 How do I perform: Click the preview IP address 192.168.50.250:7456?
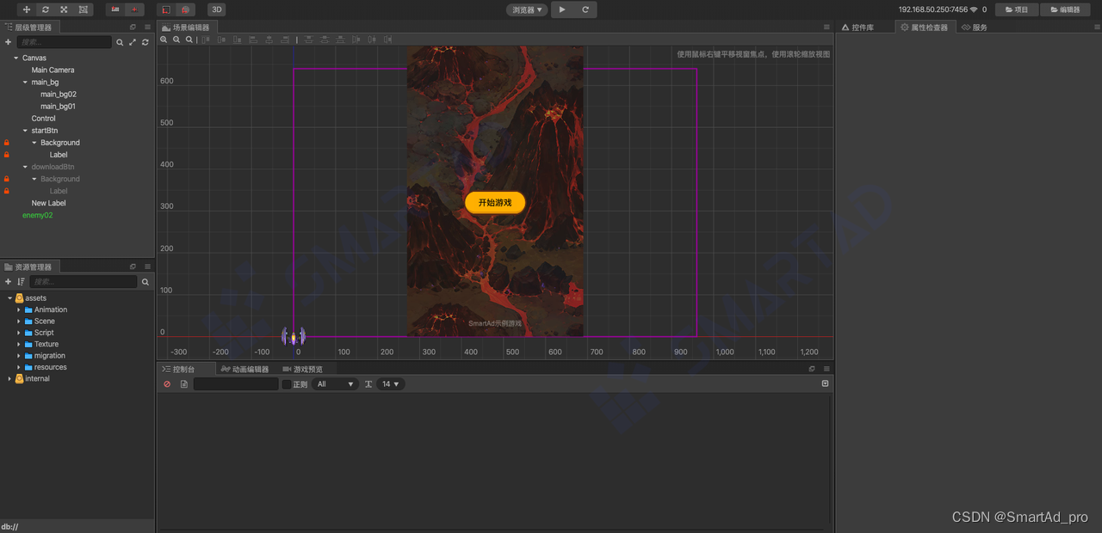[932, 9]
